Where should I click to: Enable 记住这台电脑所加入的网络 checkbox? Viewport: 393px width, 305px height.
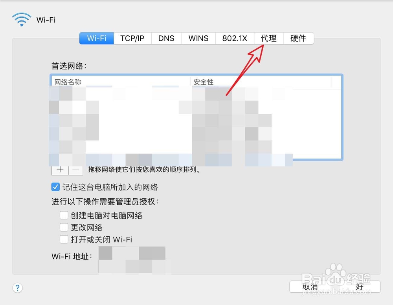[55, 187]
